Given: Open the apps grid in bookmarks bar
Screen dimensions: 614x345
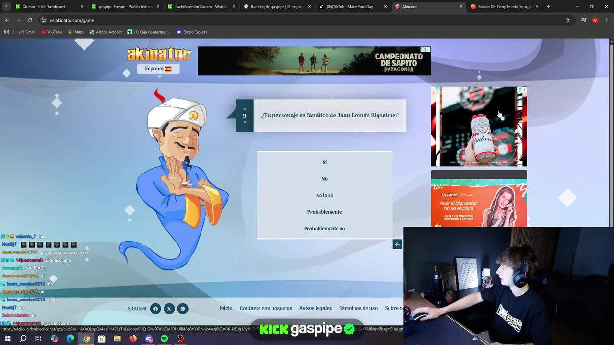Looking at the screenshot, I should click(6, 32).
